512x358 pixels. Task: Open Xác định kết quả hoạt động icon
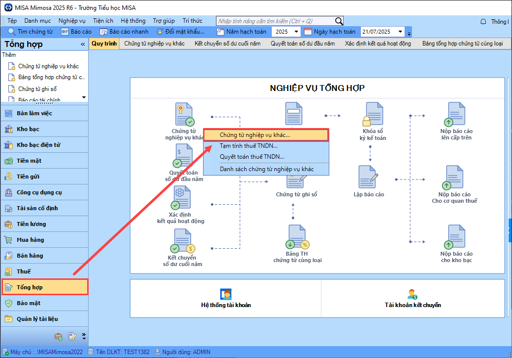[181, 198]
